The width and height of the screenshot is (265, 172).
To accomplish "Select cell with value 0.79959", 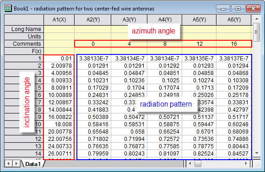I will pyautogui.click(x=93, y=154).
